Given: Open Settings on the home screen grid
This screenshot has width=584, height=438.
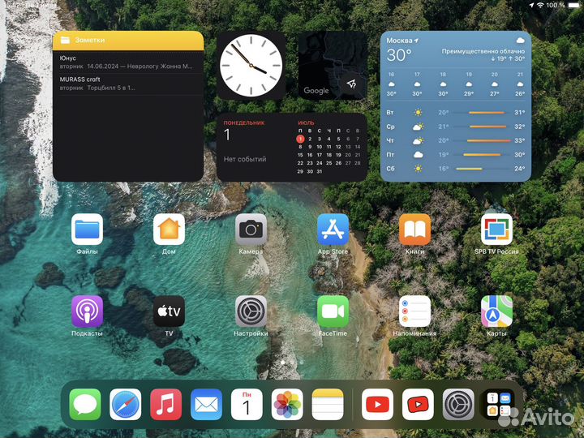Looking at the screenshot, I should pyautogui.click(x=251, y=311).
